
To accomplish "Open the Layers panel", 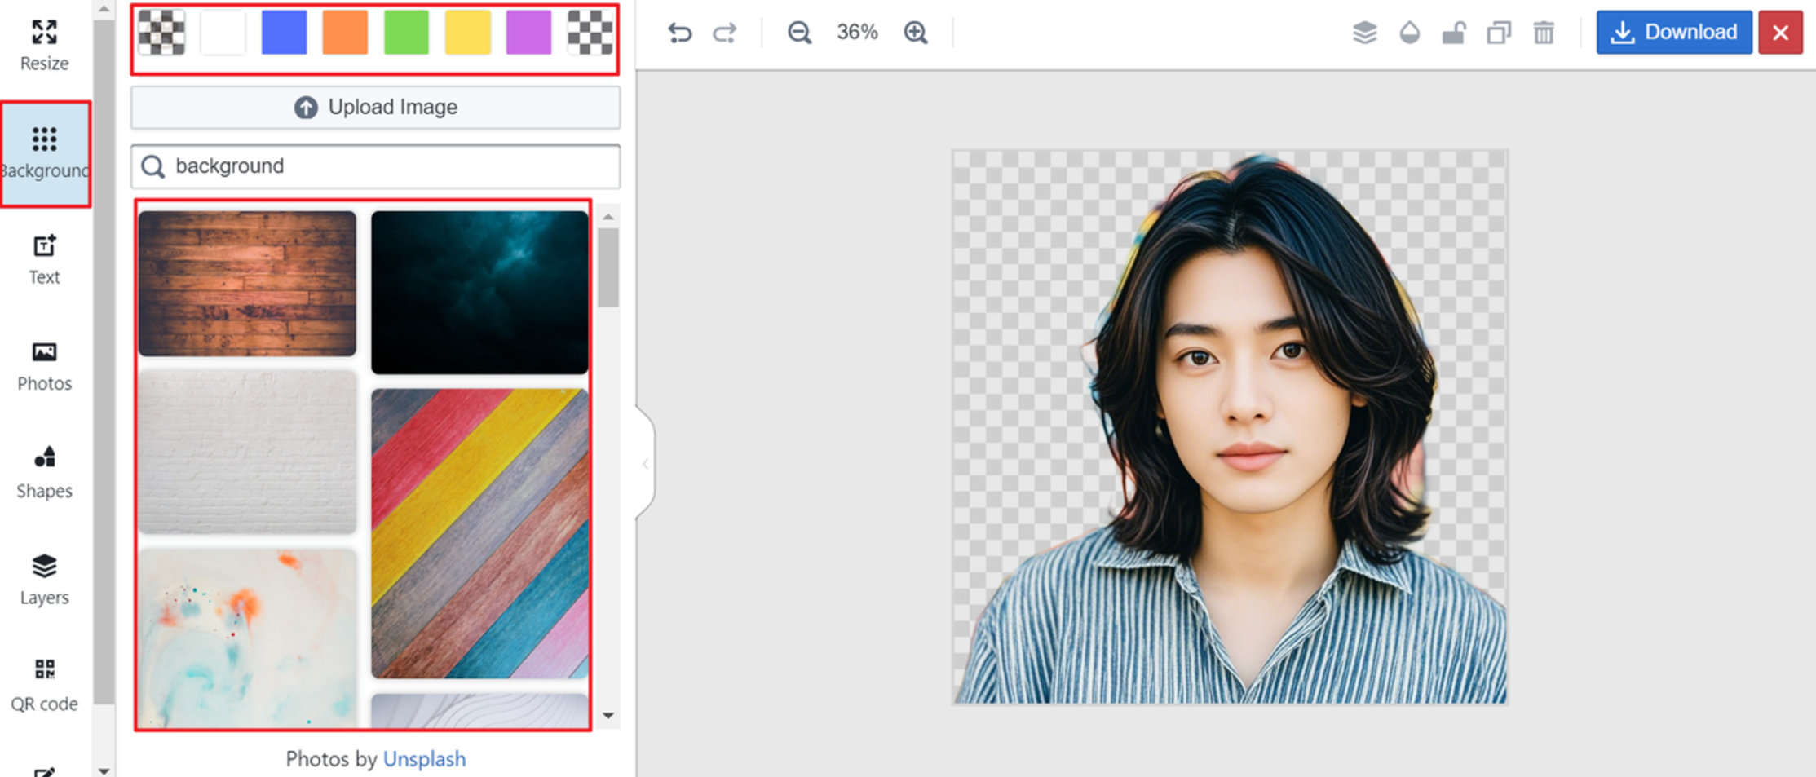I will [x=44, y=580].
